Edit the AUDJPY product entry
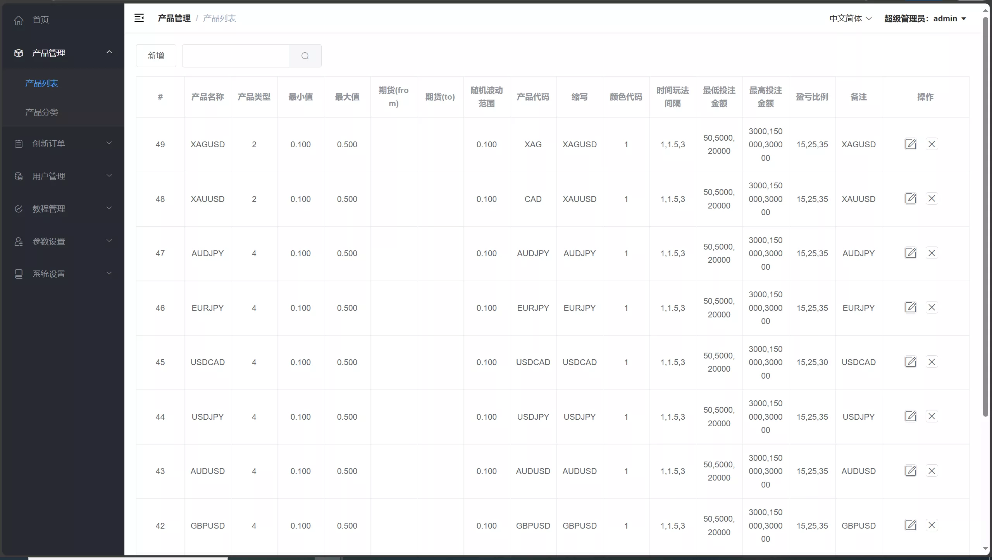Image resolution: width=992 pixels, height=560 pixels. [x=910, y=253]
